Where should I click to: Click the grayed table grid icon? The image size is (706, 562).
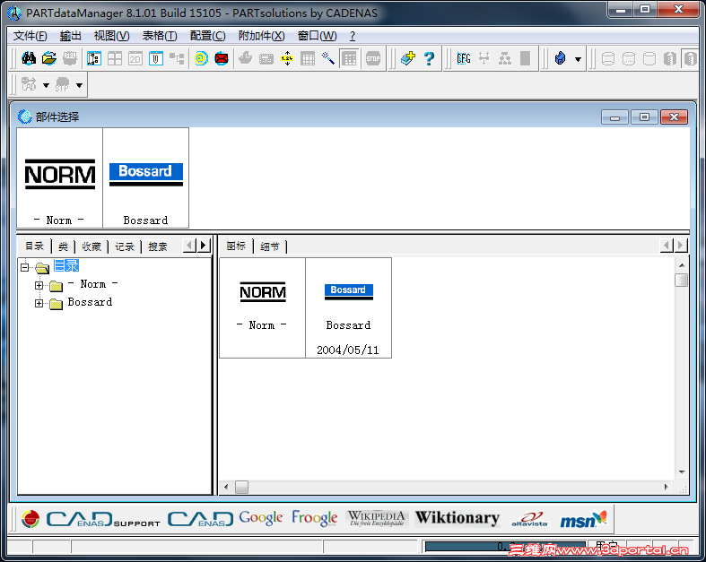tap(308, 58)
